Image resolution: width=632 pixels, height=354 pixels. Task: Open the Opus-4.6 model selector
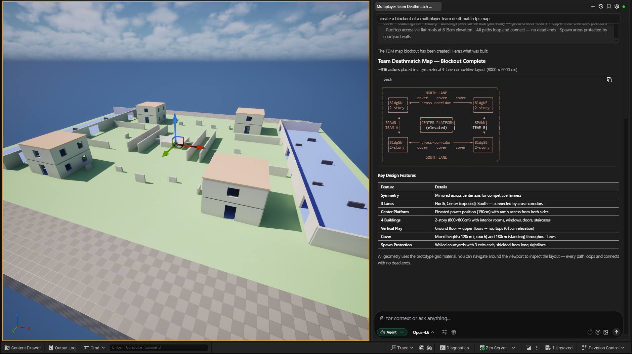(423, 332)
